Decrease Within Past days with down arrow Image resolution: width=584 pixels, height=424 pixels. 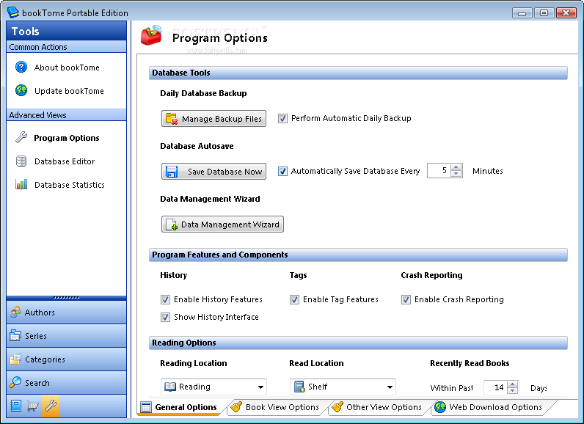pyautogui.click(x=513, y=391)
